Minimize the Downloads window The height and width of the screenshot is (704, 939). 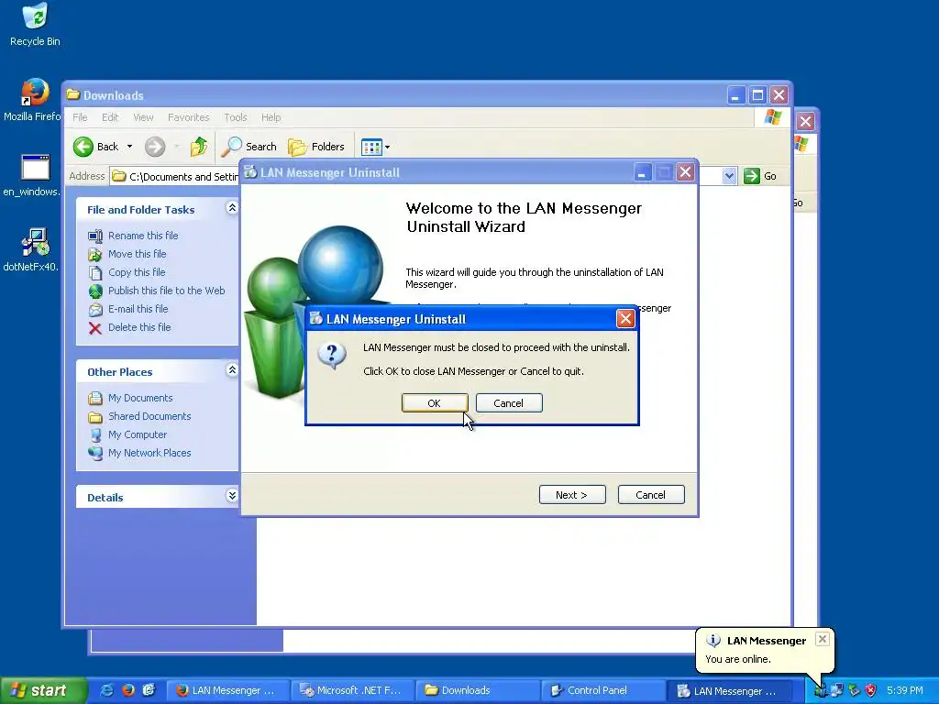point(736,95)
